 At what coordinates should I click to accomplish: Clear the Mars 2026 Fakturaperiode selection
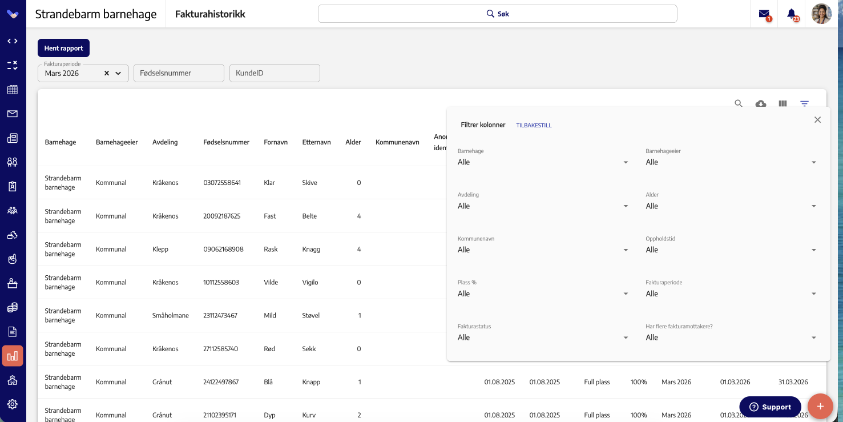pyautogui.click(x=107, y=73)
